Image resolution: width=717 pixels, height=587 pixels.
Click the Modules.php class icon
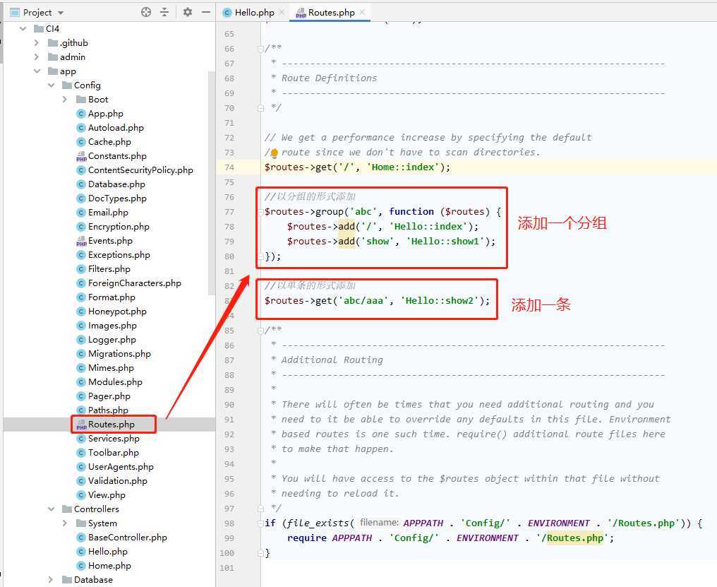point(81,382)
